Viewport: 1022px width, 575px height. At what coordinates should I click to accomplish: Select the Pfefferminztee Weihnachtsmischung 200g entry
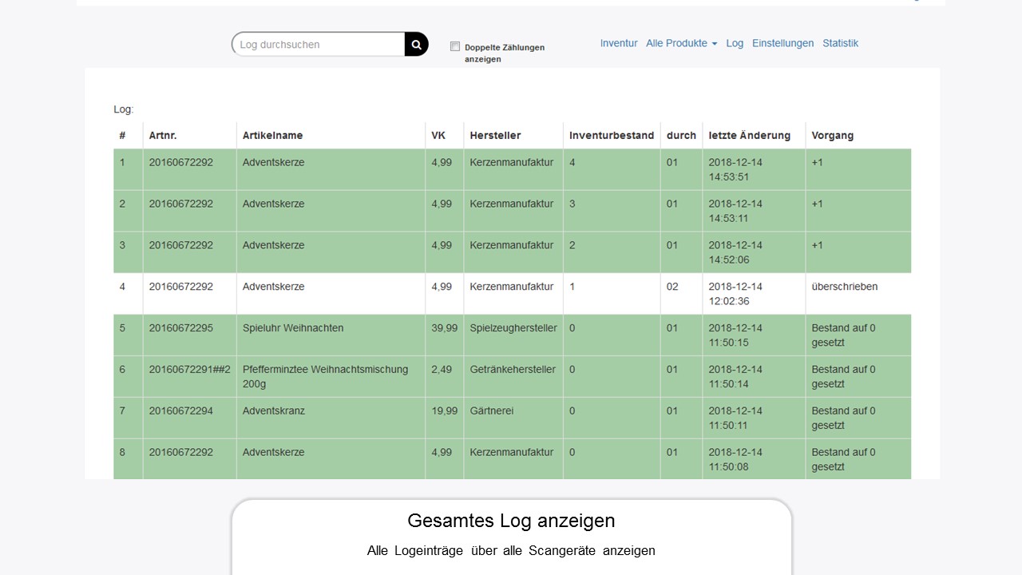[325, 376]
